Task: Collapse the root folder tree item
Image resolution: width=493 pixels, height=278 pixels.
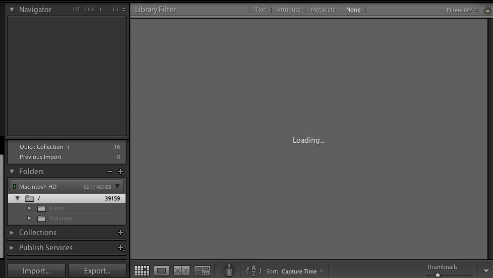Action: point(18,198)
